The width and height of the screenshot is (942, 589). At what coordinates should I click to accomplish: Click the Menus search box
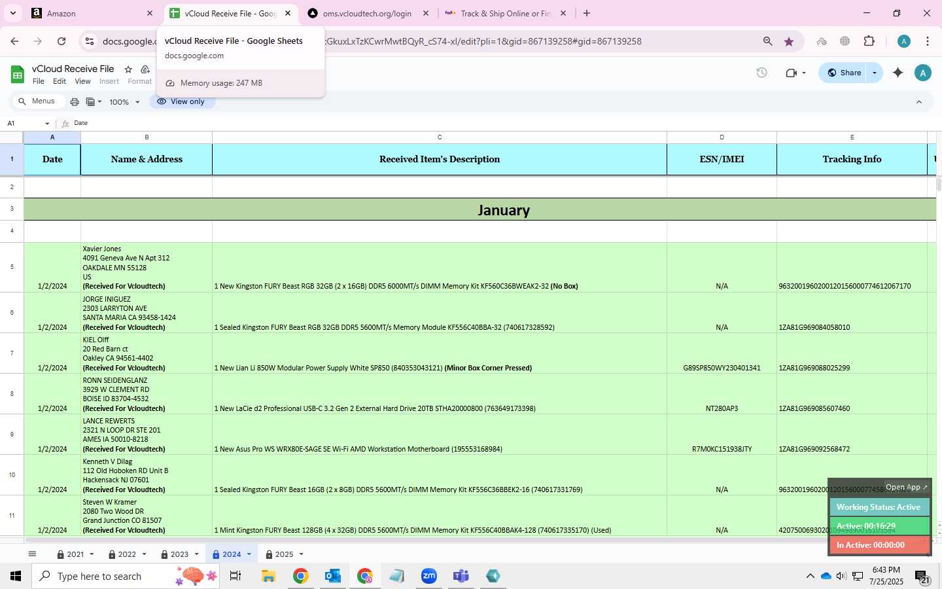38,101
